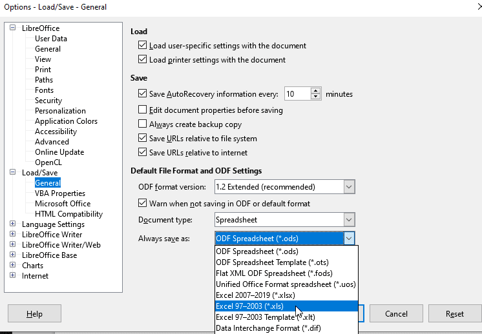Image resolution: width=482 pixels, height=334 pixels.
Task: Decrease AutoRecovery minutes with down arrow
Action: point(316,97)
